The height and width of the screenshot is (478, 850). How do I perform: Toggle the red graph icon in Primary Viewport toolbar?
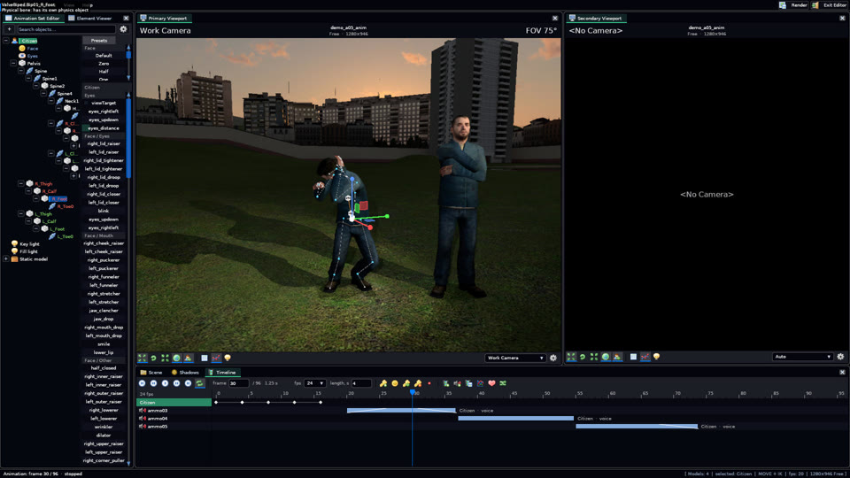216,358
